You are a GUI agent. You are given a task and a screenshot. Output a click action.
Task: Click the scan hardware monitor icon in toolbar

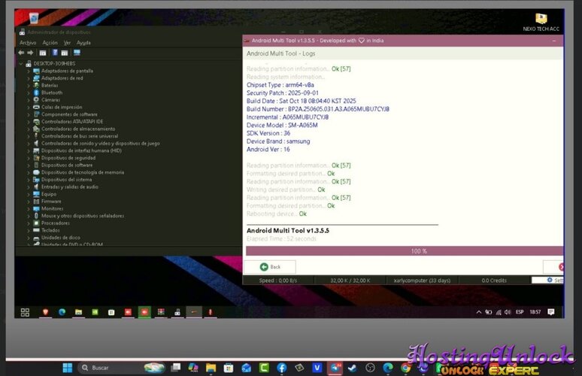[x=77, y=53]
